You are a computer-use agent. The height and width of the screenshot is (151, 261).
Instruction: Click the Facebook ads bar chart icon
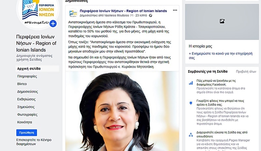pyautogui.click(x=191, y=83)
